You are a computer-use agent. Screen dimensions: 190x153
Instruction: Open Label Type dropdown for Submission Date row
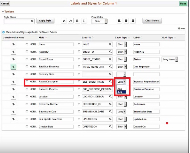[121, 111]
